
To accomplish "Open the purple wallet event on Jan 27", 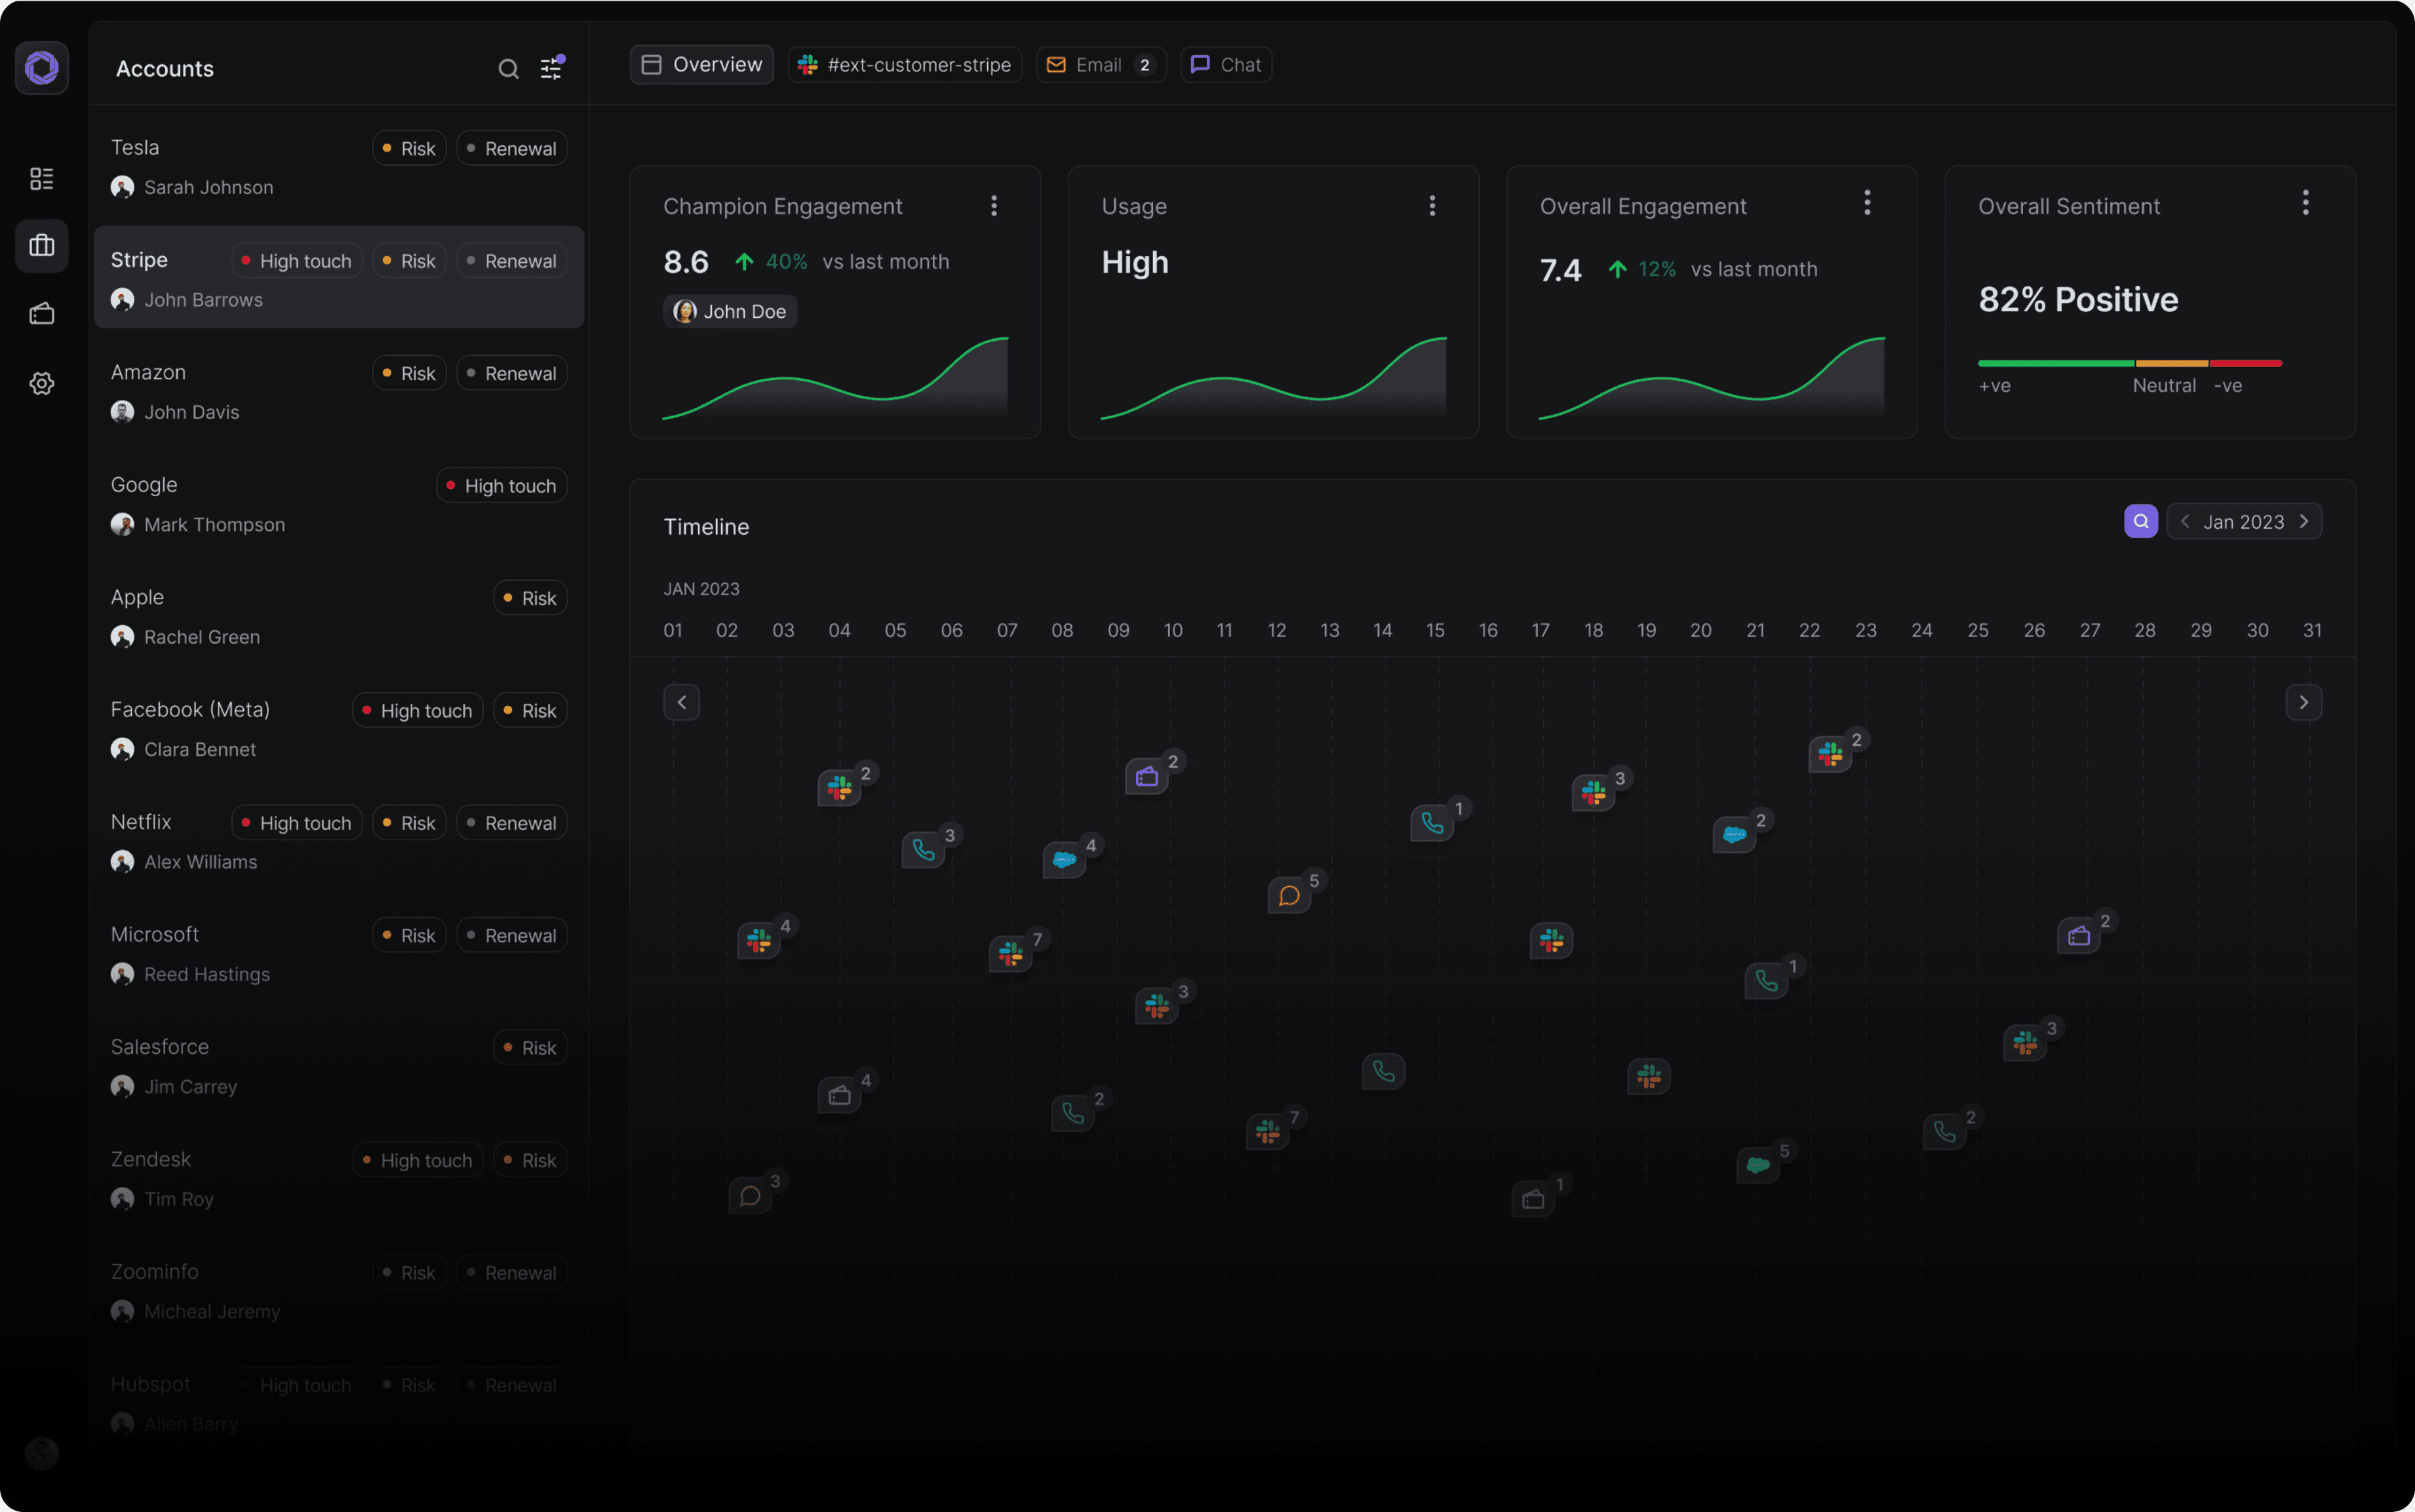I will pyautogui.click(x=2079, y=936).
